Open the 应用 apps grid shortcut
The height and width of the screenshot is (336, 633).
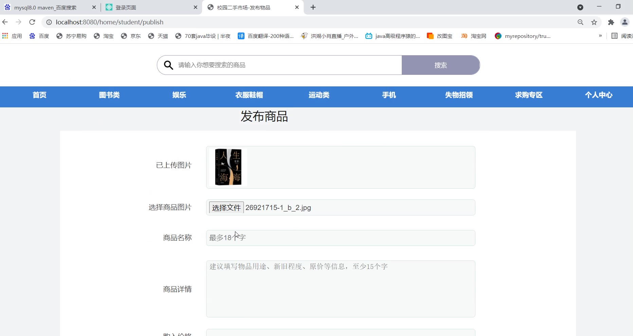click(x=12, y=36)
